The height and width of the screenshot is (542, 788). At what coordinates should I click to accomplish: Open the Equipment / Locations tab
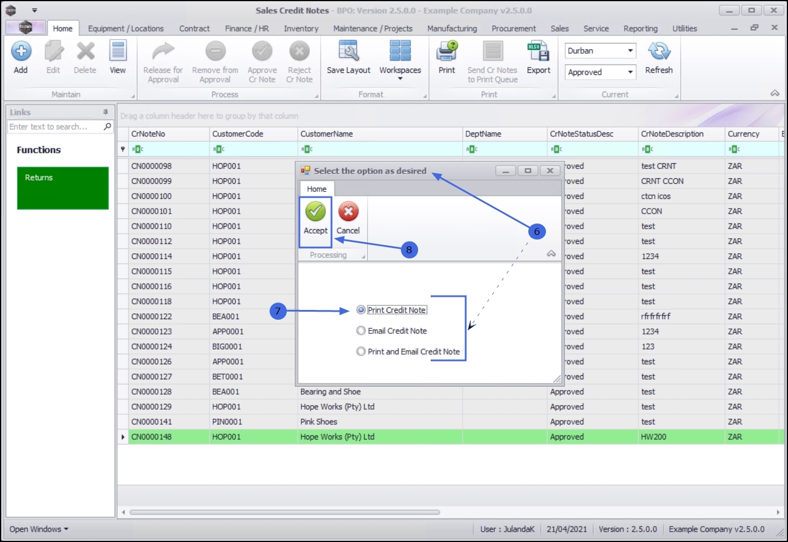click(x=126, y=29)
